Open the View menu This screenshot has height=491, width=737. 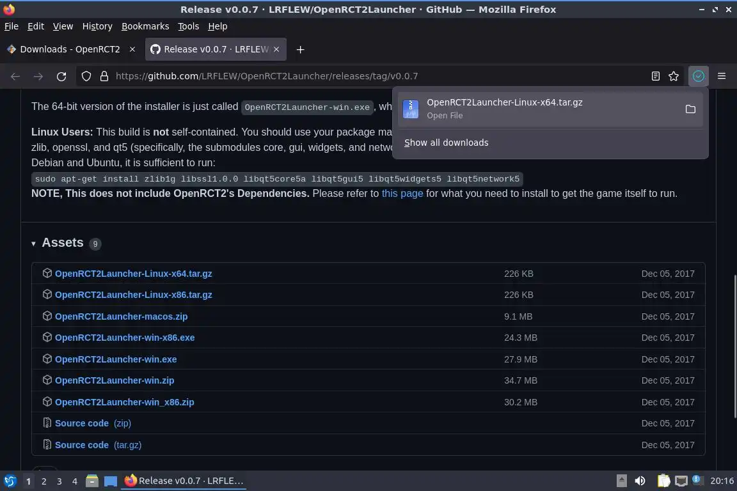[x=63, y=26]
